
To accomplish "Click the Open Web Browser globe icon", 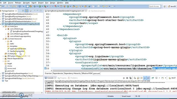I will click(x=89, y=6).
